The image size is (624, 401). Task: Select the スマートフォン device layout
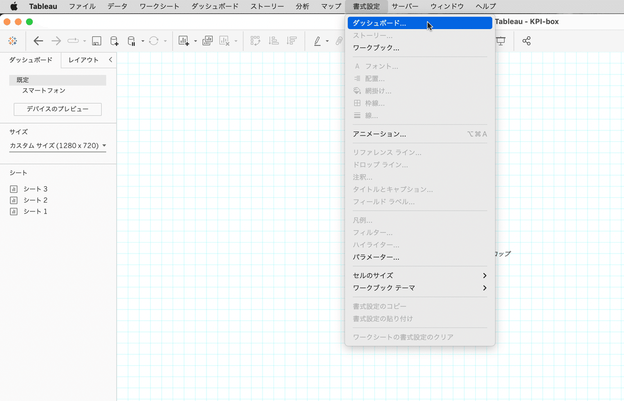tap(44, 90)
